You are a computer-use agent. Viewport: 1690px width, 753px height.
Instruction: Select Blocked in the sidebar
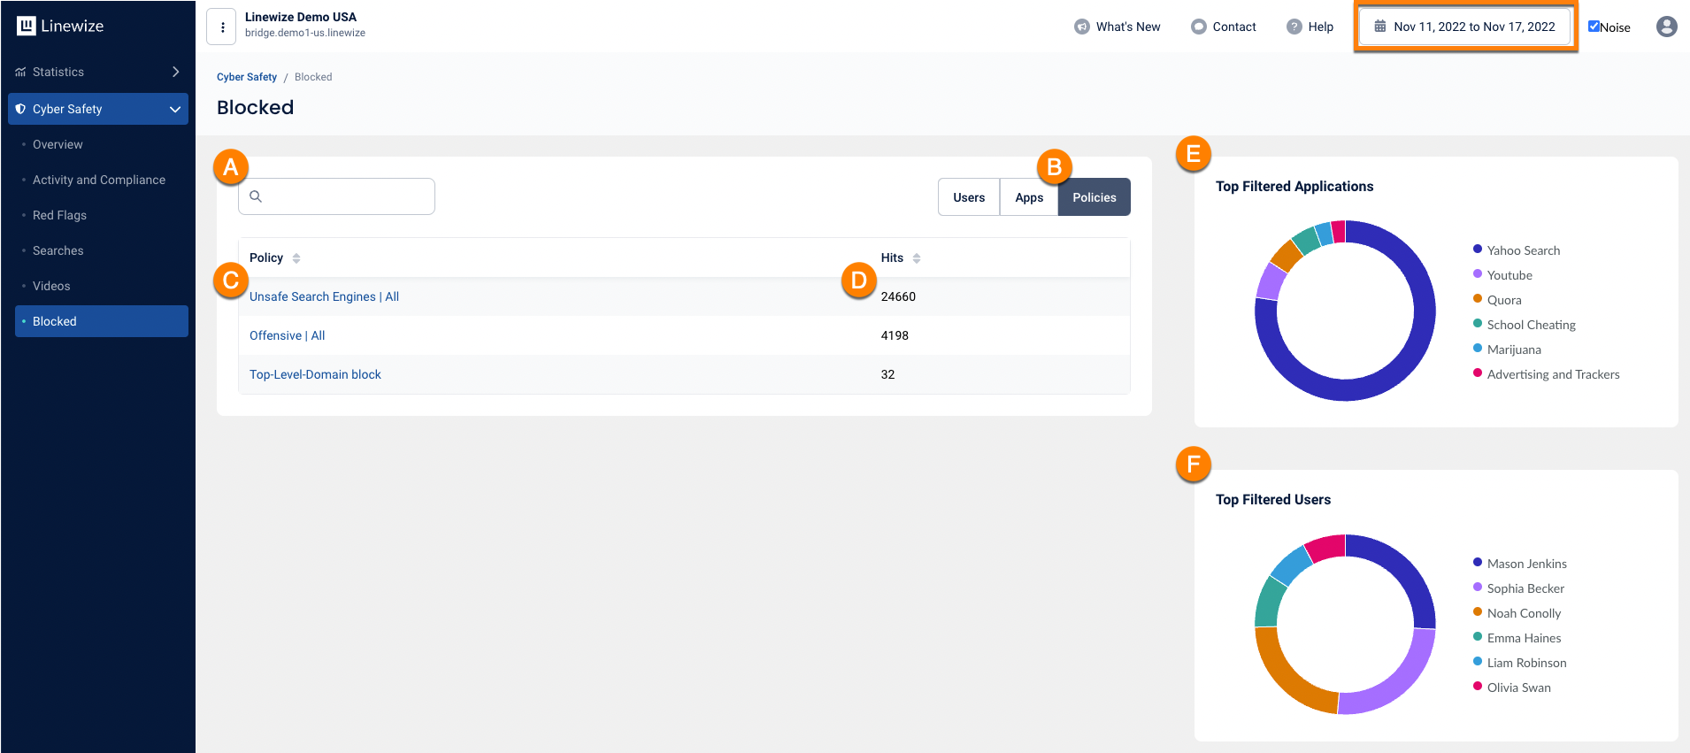[x=102, y=321]
